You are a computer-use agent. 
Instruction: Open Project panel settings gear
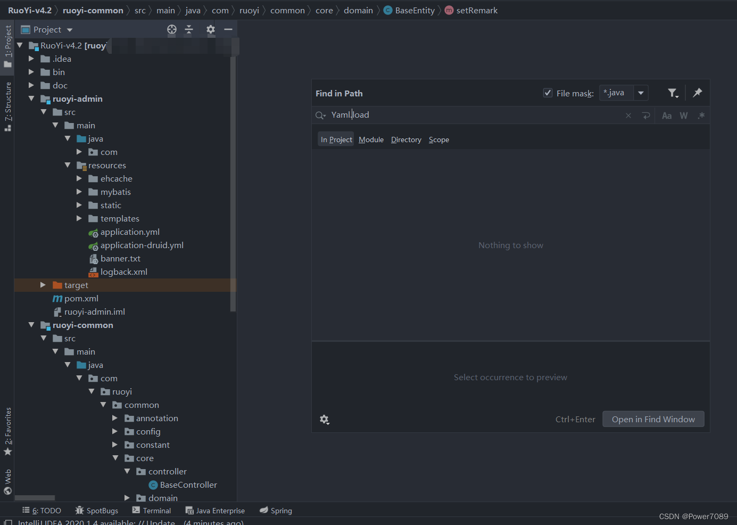coord(211,30)
